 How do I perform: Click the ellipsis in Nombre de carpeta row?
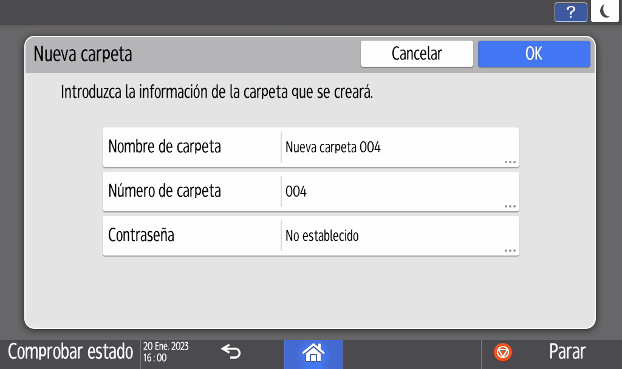pos(510,162)
